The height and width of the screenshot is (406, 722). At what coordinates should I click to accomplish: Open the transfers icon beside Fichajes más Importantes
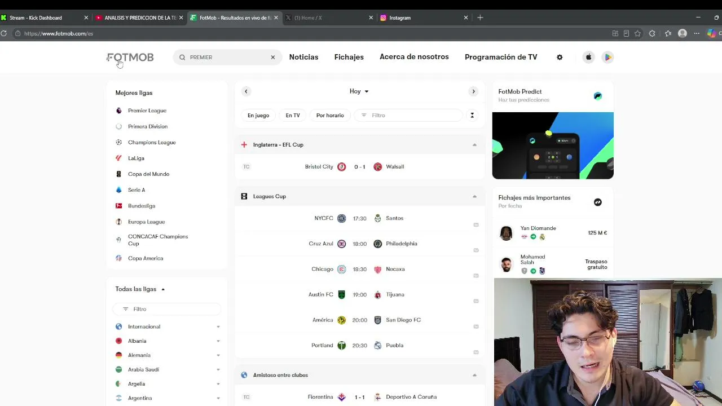pos(598,202)
